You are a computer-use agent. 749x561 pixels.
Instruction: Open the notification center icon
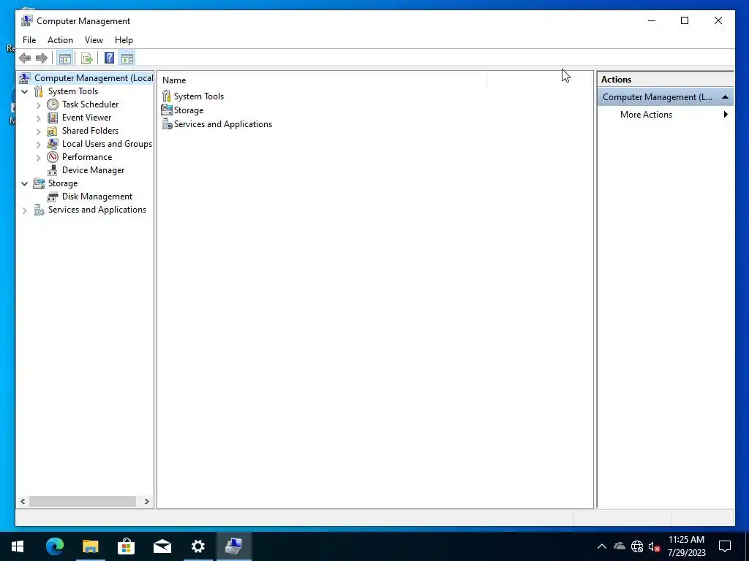pos(725,546)
